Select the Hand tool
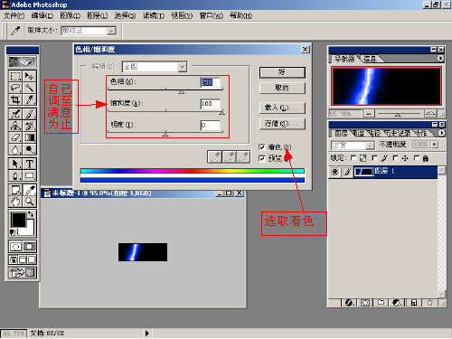The image size is (452, 339). pos(15,201)
